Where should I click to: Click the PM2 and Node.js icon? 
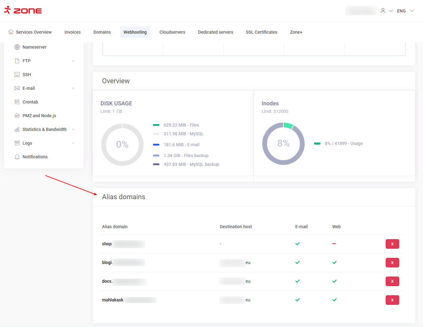point(17,116)
